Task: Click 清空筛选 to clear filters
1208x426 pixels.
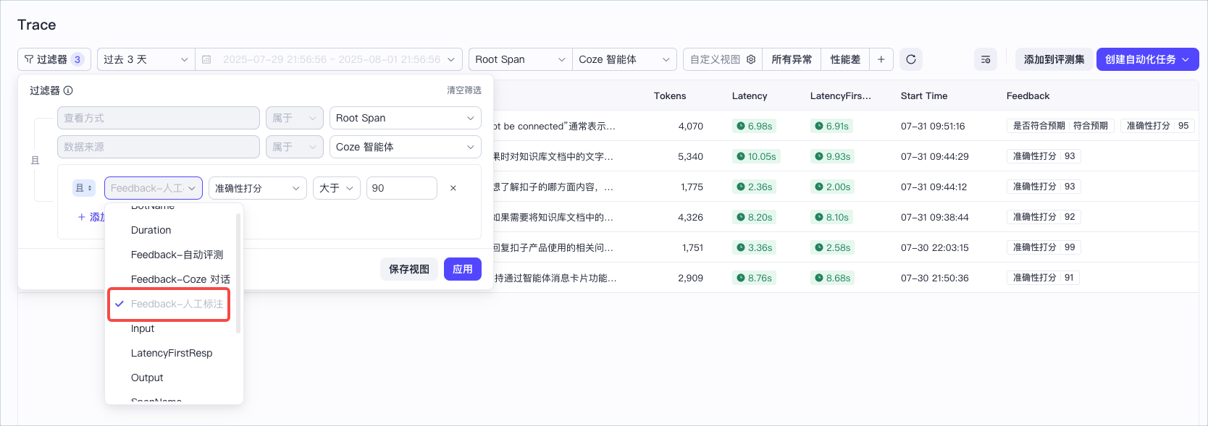Action: (x=464, y=90)
